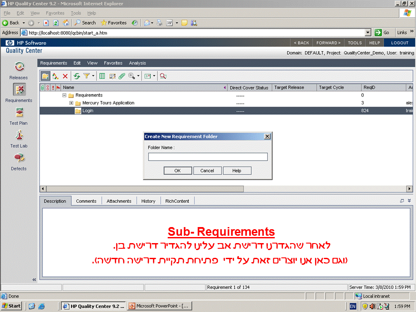Viewport: 416px width, 312px height.
Task: Click the IE Go button
Action: (382, 32)
